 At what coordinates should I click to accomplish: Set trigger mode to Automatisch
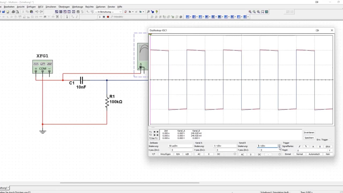(314, 154)
